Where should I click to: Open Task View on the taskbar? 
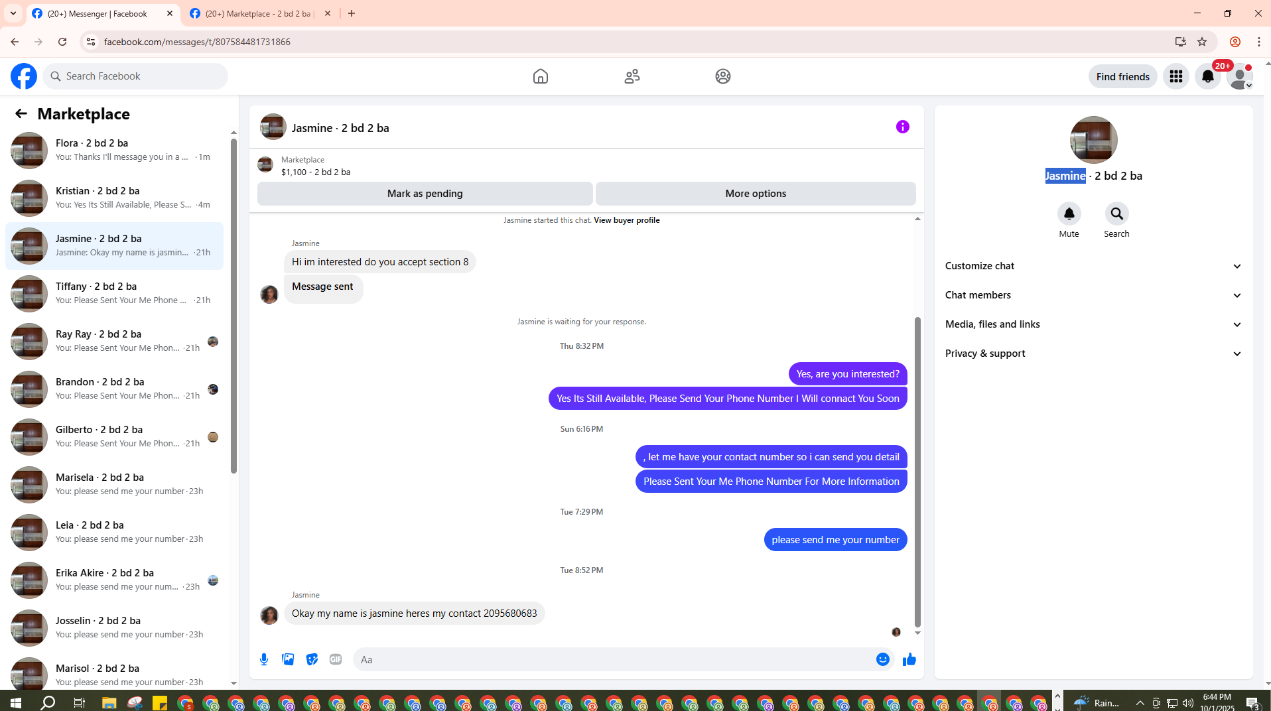point(79,702)
